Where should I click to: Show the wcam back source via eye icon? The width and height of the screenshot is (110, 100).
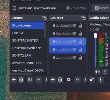click(74, 57)
